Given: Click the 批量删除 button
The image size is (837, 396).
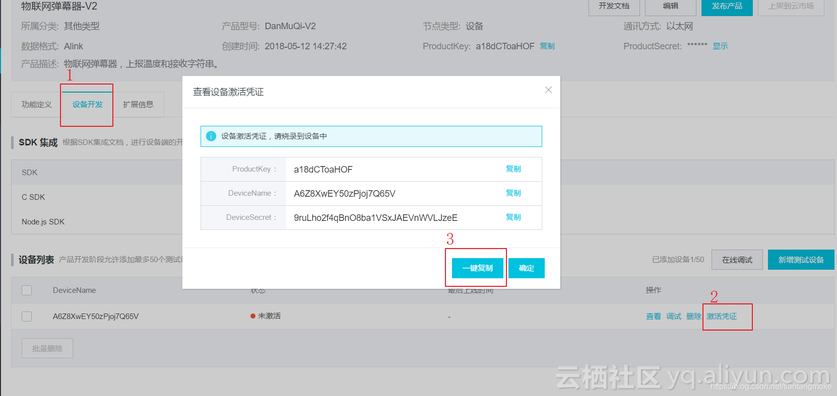Looking at the screenshot, I should pos(47,348).
